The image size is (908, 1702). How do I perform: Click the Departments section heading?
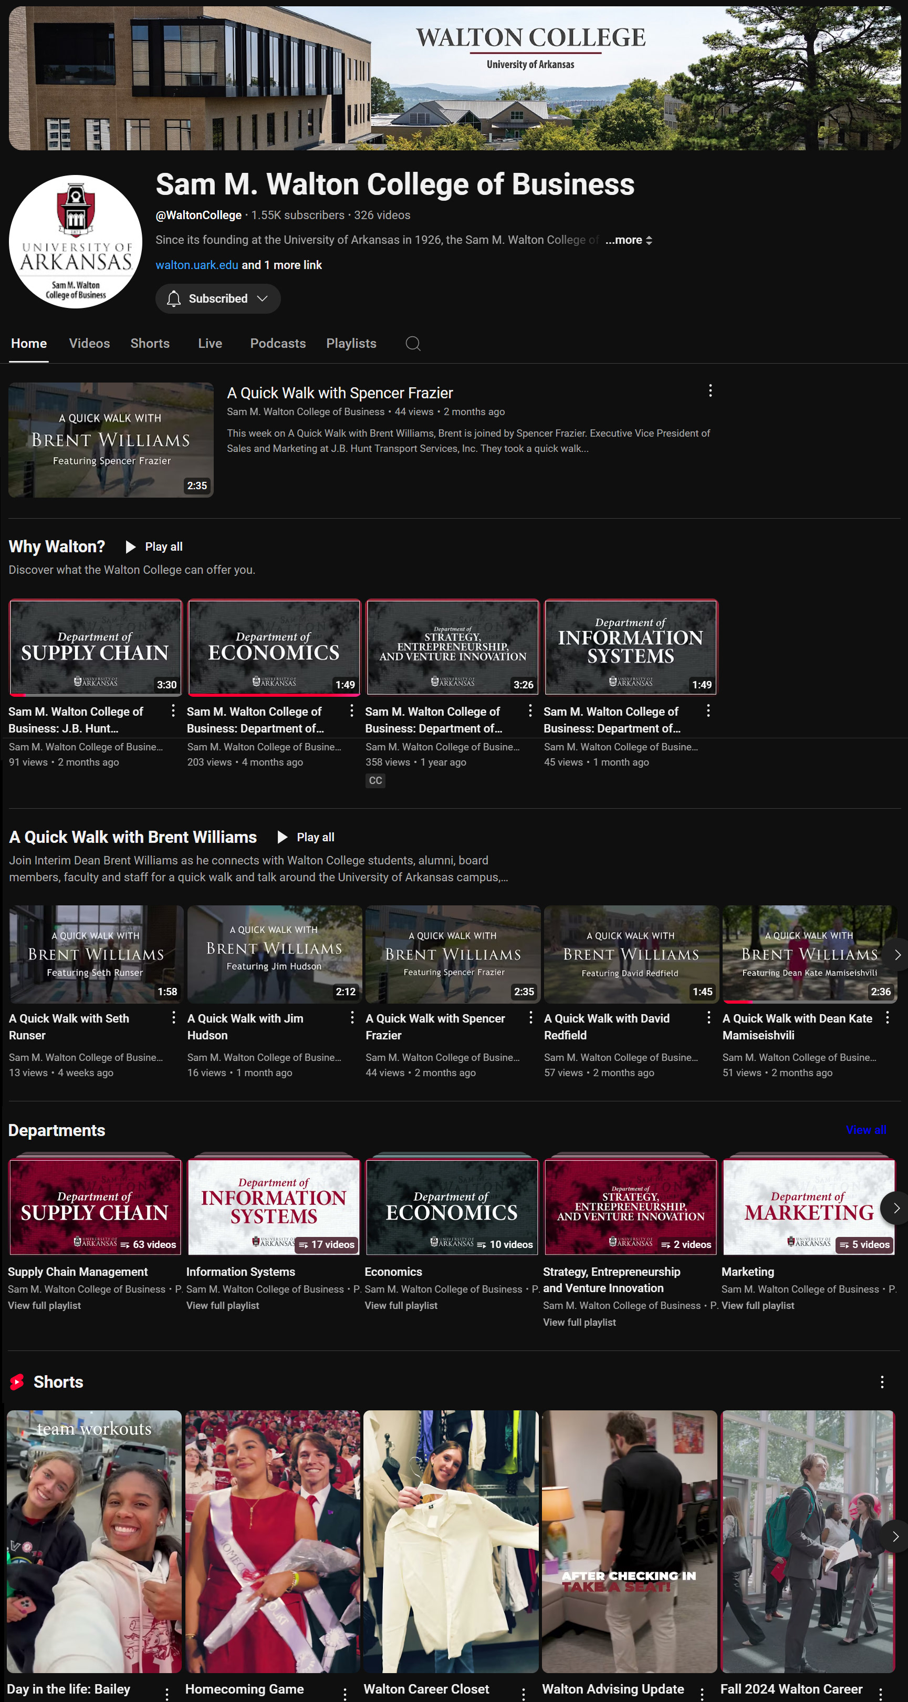coord(57,1130)
